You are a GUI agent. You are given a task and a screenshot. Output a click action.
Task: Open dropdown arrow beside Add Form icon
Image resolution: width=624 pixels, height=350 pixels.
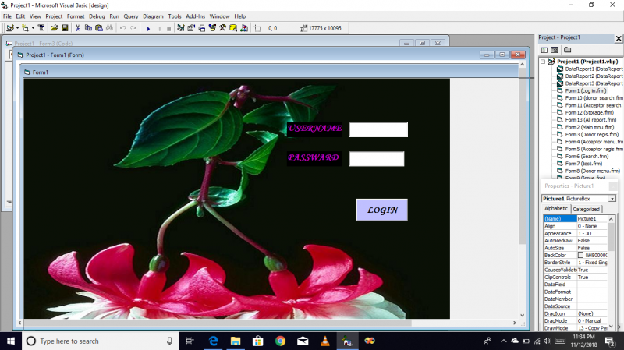33,28
